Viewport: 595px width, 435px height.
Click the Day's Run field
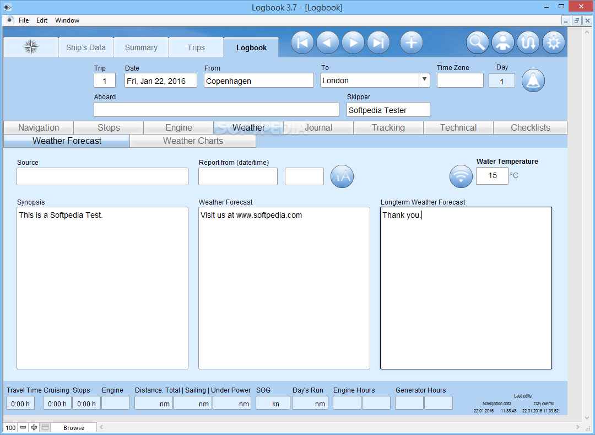[x=310, y=403]
